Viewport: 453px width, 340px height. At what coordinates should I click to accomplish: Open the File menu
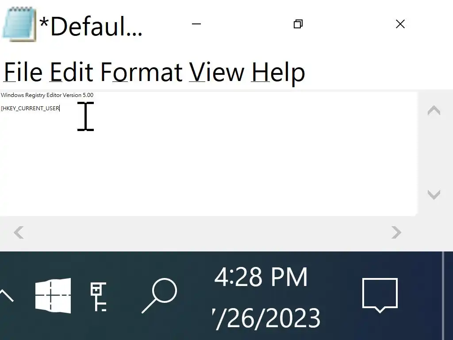(x=23, y=72)
